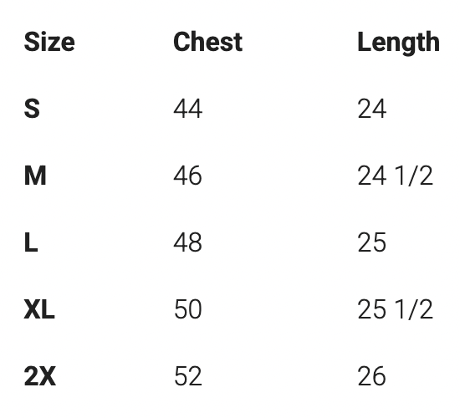Viewport: 460px width, 418px height.
Task: Click chest value 50 for size XL
Action: [x=187, y=309]
